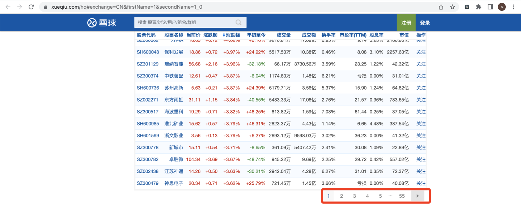
Task: Toggle the browser side panel icon
Action: [x=490, y=7]
